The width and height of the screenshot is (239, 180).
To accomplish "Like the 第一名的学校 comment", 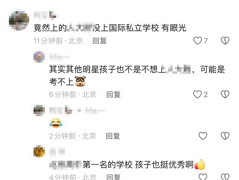I will [203, 177].
